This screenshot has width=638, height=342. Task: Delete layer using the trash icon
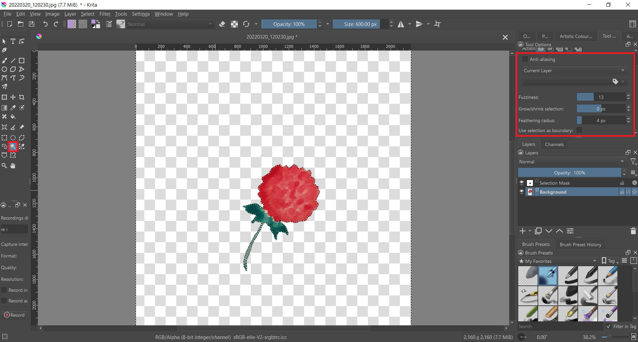[633, 231]
